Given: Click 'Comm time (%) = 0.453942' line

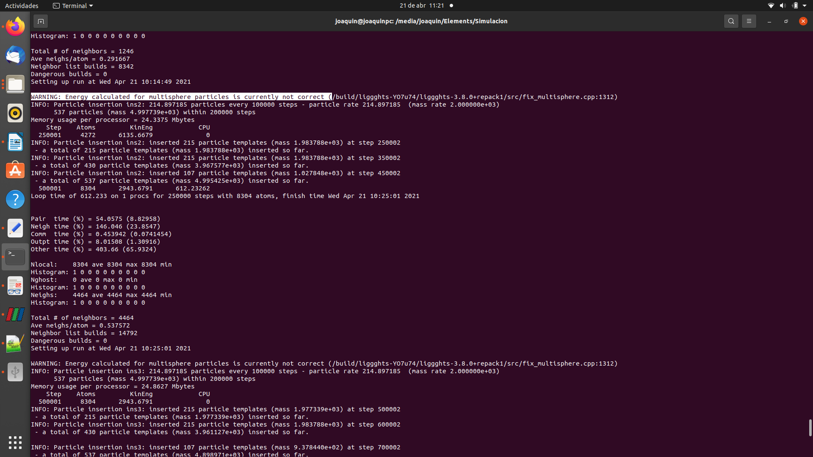Looking at the screenshot, I should point(101,234).
